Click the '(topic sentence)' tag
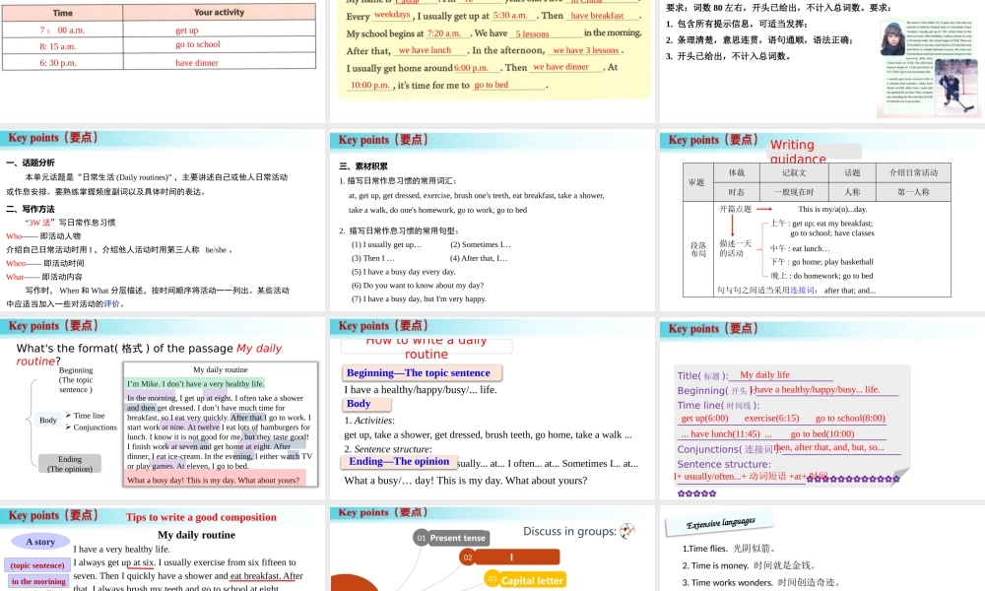Viewport: 985px width, 591px height. tap(37, 565)
